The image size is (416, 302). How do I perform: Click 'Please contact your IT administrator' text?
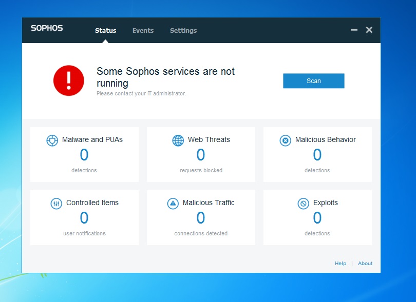(141, 93)
